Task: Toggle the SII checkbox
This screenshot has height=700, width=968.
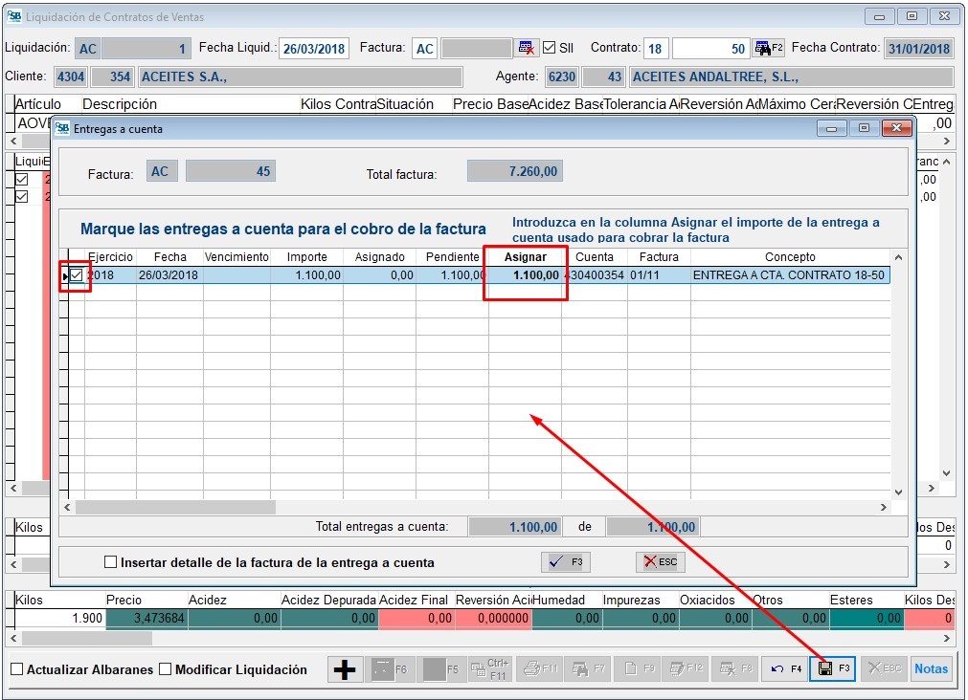Action: click(549, 48)
